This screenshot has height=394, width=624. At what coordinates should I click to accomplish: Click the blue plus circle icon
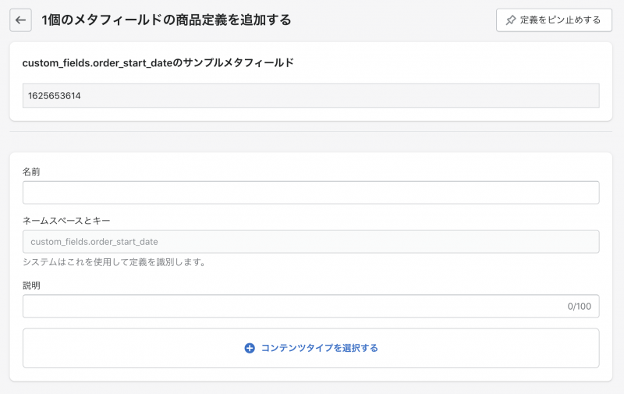click(250, 348)
